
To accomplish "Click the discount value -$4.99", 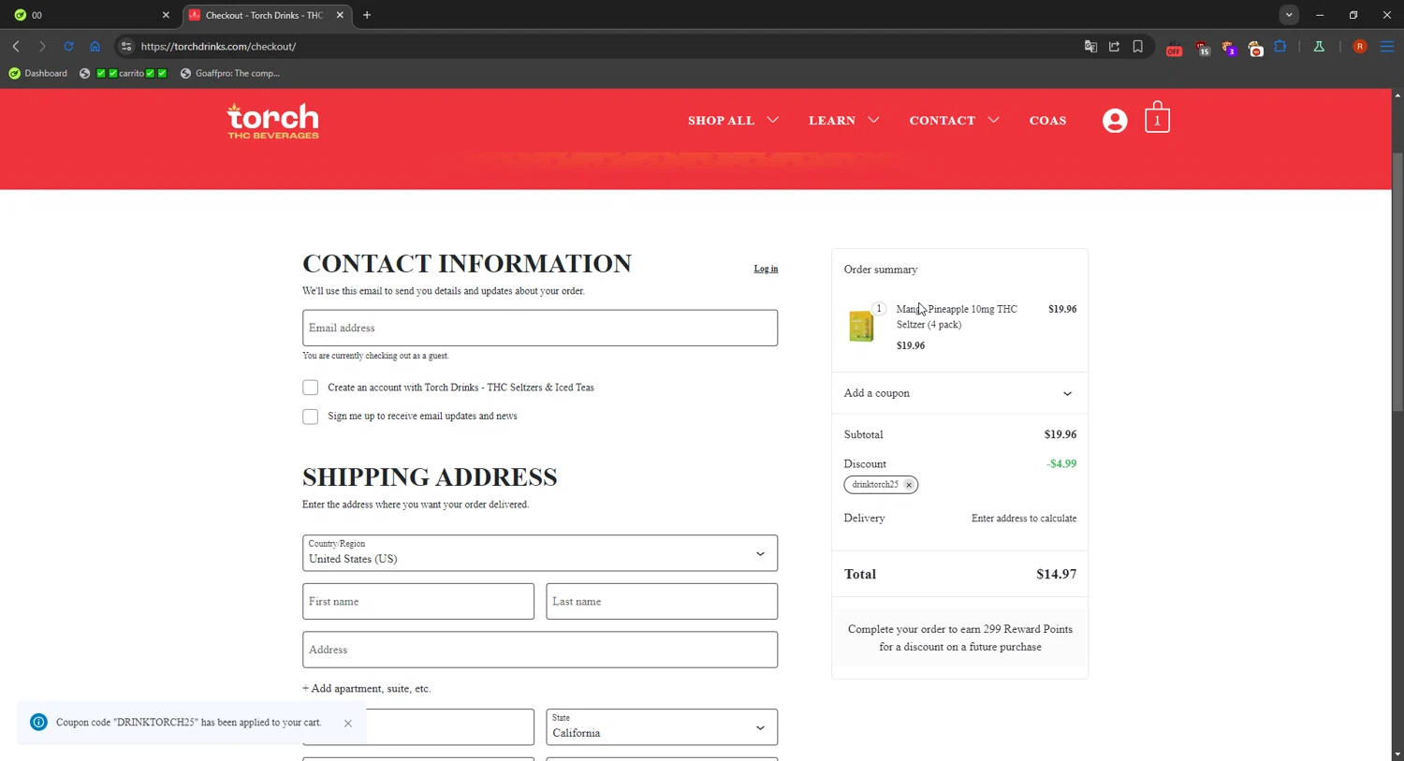I will pyautogui.click(x=1061, y=463).
